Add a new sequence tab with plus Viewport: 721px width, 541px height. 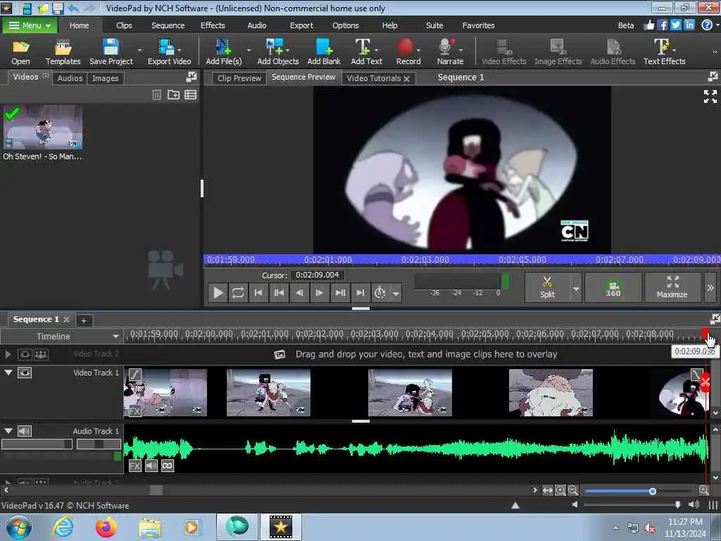point(84,321)
